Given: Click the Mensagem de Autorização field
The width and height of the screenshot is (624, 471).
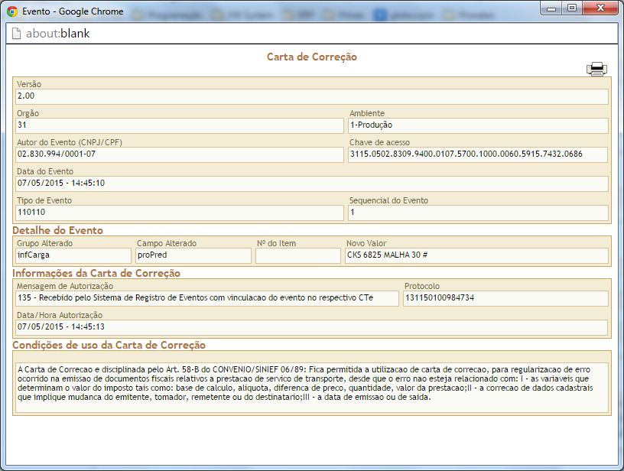Looking at the screenshot, I should [x=207, y=298].
